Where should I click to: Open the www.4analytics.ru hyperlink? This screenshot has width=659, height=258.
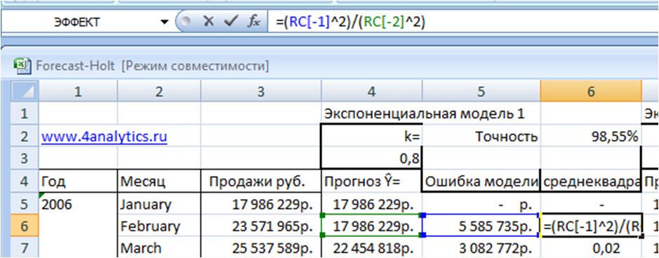(x=105, y=137)
